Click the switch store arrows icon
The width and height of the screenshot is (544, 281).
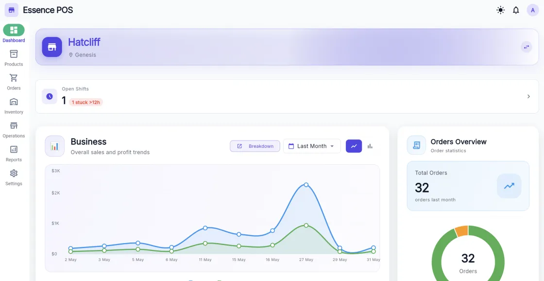click(x=527, y=47)
